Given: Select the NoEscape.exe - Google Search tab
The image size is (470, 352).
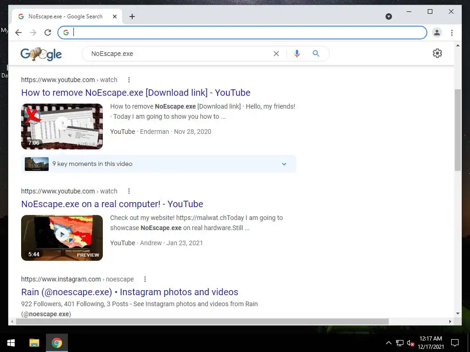Looking at the screenshot, I should [67, 16].
